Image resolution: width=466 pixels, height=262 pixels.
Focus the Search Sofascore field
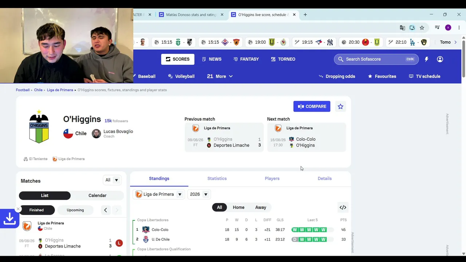coord(376,59)
